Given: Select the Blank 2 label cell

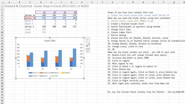Looking at the screenshot, I should 30,24.
